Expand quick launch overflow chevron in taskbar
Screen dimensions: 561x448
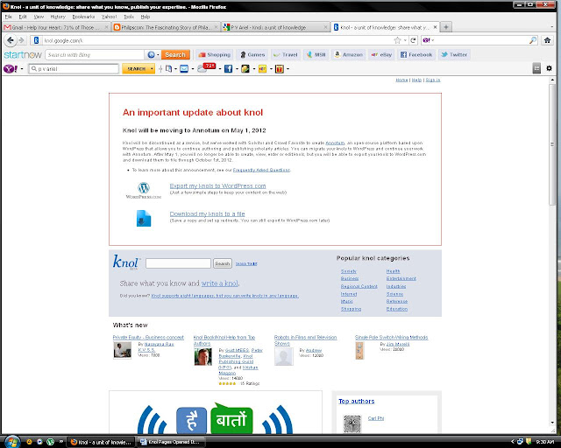60,441
